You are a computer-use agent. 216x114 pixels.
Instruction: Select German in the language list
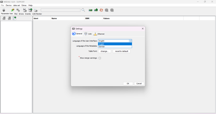pyautogui.click(x=115, y=47)
